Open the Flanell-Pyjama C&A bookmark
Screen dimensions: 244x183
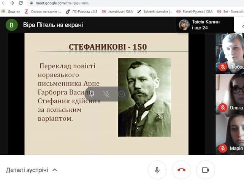194,11
